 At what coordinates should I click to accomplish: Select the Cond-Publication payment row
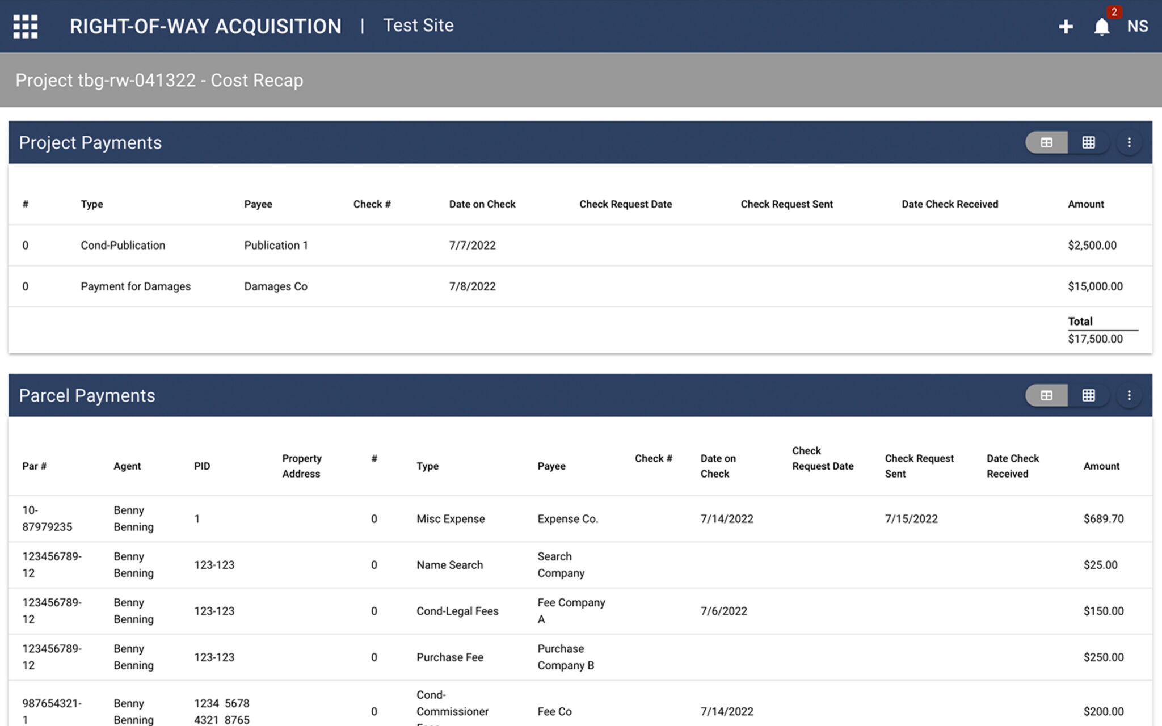(123, 245)
